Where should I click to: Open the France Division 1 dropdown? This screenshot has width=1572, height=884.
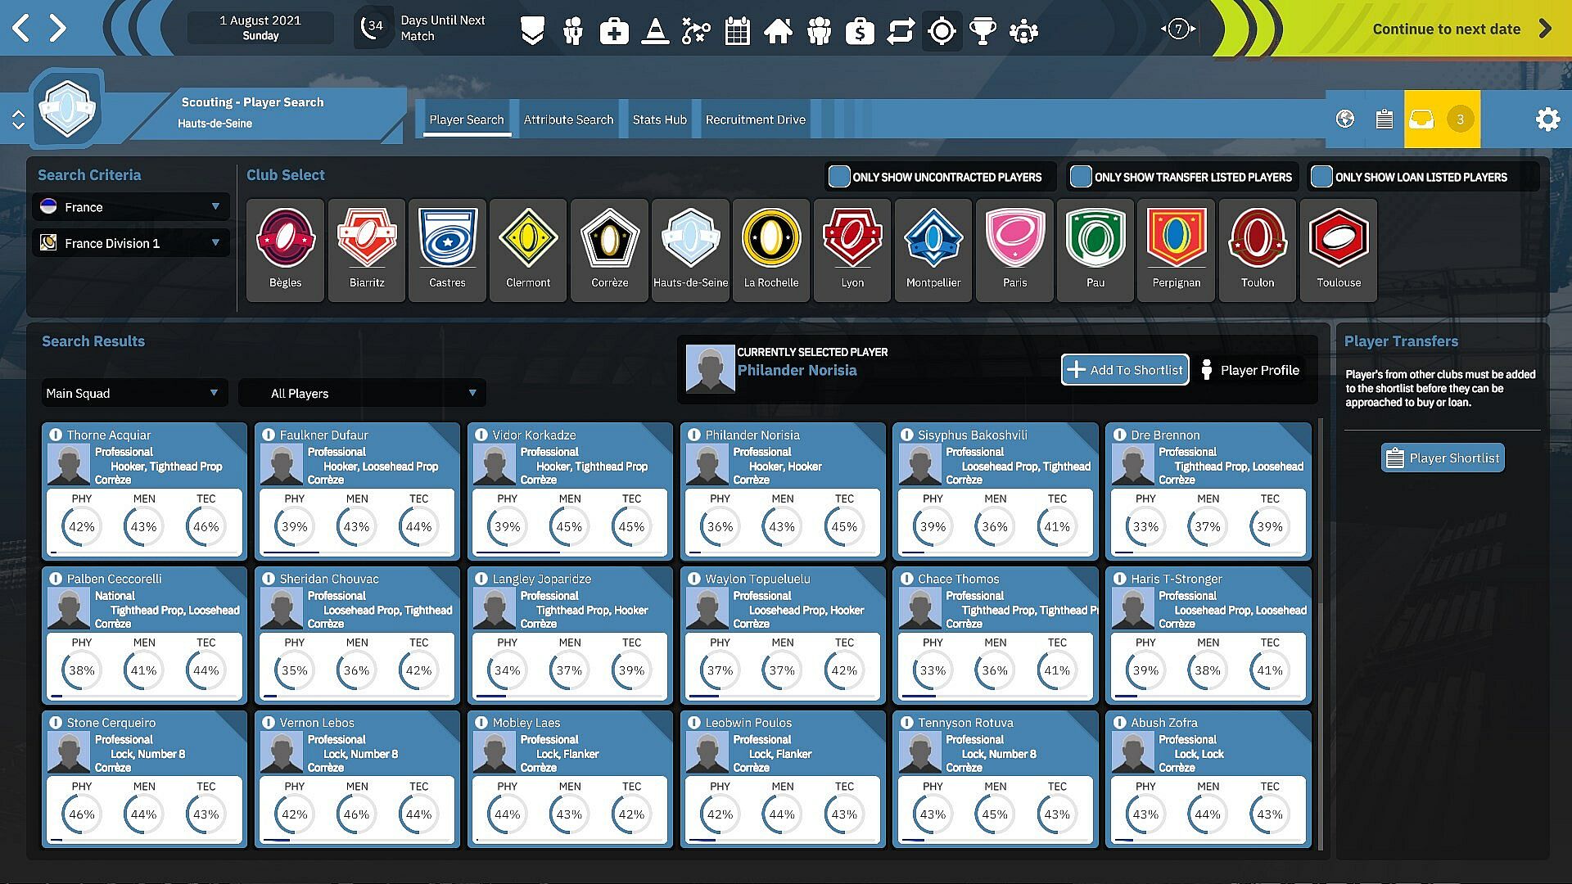pos(131,243)
